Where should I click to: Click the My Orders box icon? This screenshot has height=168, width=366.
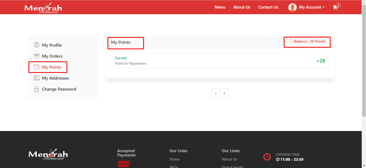pos(36,56)
